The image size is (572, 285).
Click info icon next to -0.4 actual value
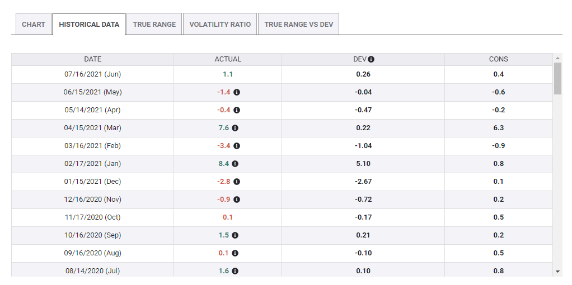click(x=237, y=110)
